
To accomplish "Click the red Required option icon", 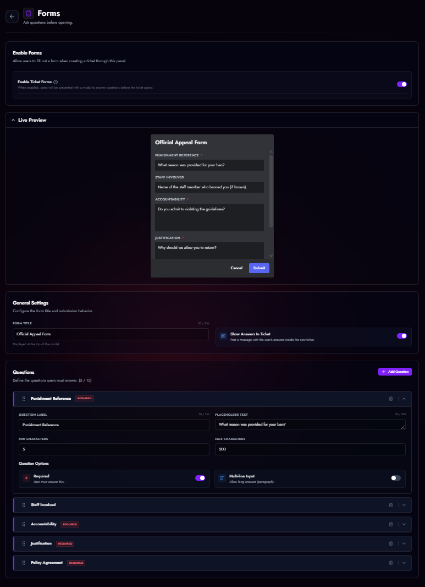I will tap(26, 478).
